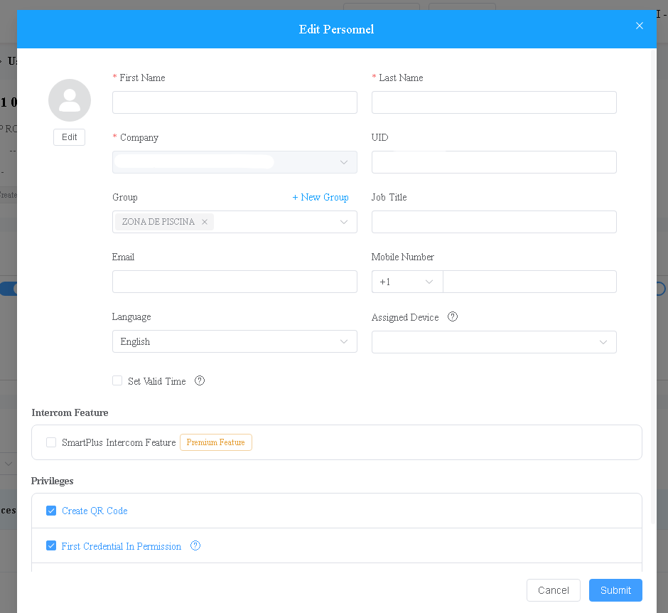This screenshot has width=668, height=613.
Task: Open the Assigned Device dropdown
Action: pos(494,342)
